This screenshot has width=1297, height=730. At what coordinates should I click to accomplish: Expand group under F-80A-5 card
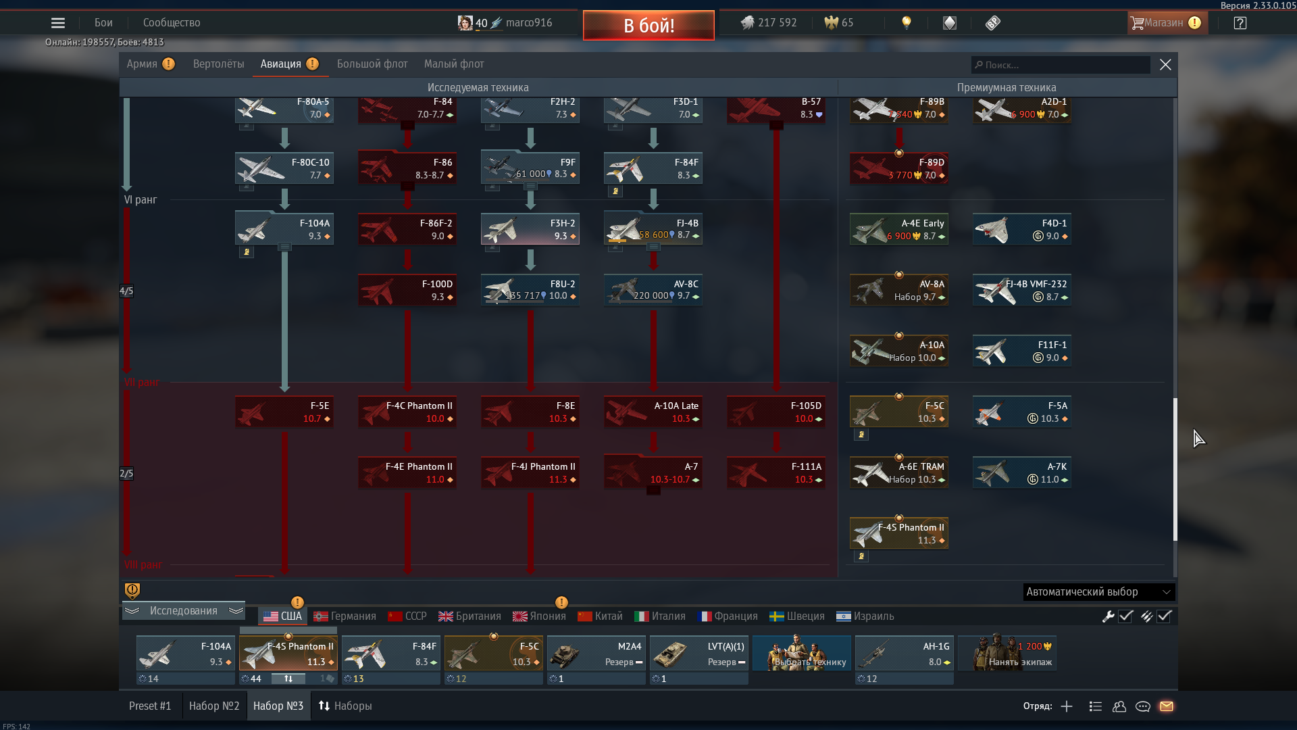(x=247, y=126)
